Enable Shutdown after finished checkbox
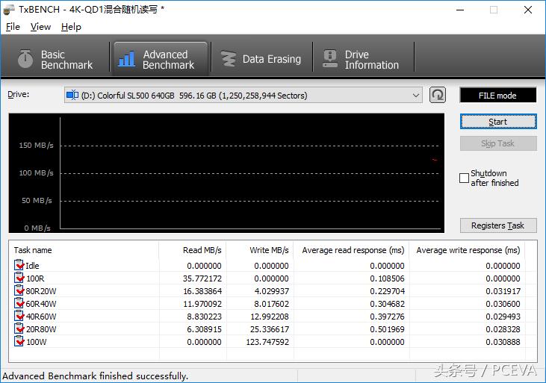This screenshot has height=383, width=546. [464, 178]
